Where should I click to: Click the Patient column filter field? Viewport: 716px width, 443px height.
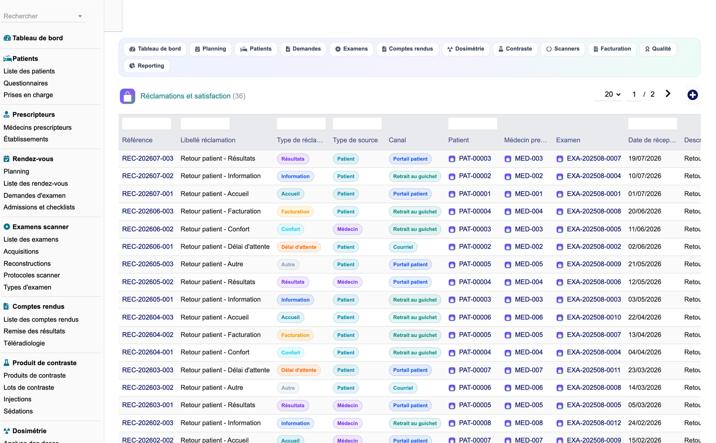473,124
